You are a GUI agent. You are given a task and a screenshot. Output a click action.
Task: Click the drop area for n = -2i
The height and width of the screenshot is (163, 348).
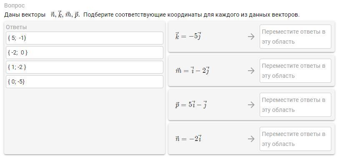[295, 139]
